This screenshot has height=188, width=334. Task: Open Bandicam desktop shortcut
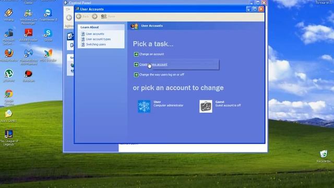[29, 76]
